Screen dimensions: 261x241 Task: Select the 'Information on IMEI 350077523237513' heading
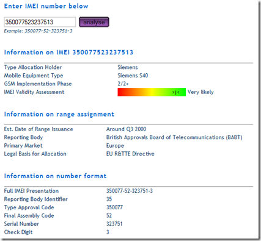68,52
